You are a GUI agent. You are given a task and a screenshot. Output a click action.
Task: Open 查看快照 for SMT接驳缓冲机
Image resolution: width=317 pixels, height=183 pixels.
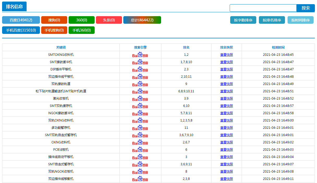click(227, 62)
